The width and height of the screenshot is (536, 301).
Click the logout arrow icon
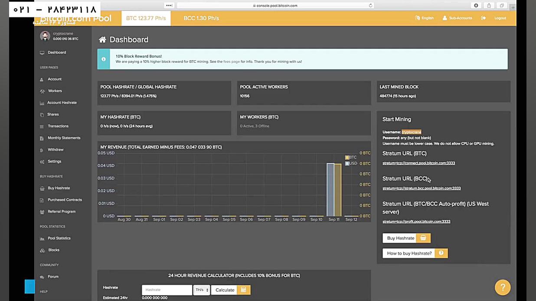pyautogui.click(x=483, y=18)
